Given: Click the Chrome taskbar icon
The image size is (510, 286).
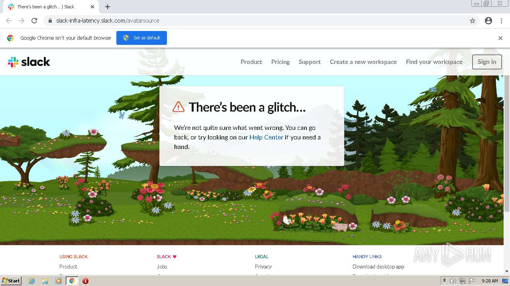Looking at the screenshot, I should pos(72,281).
